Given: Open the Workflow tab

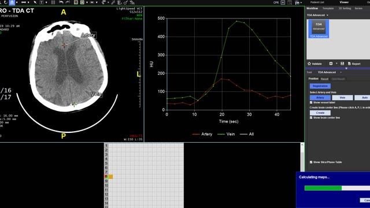Looking at the screenshot, I should [312, 8].
